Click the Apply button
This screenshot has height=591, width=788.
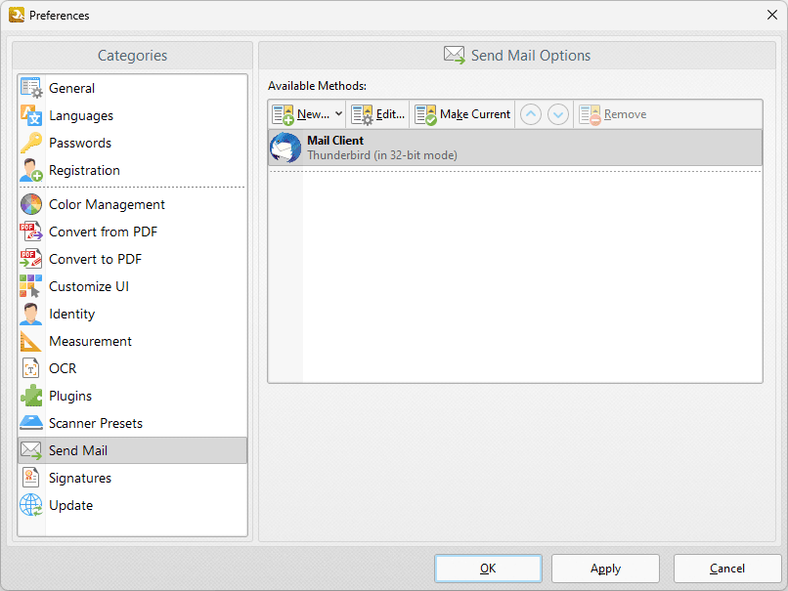point(605,569)
